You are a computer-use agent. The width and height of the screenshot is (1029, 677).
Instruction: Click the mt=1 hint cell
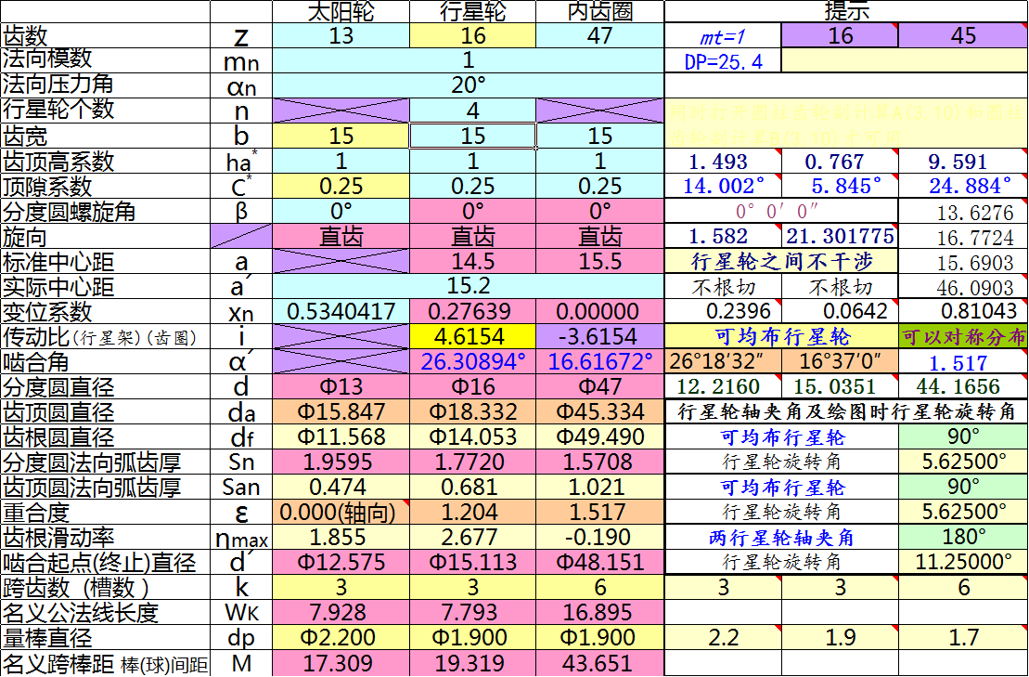723,36
